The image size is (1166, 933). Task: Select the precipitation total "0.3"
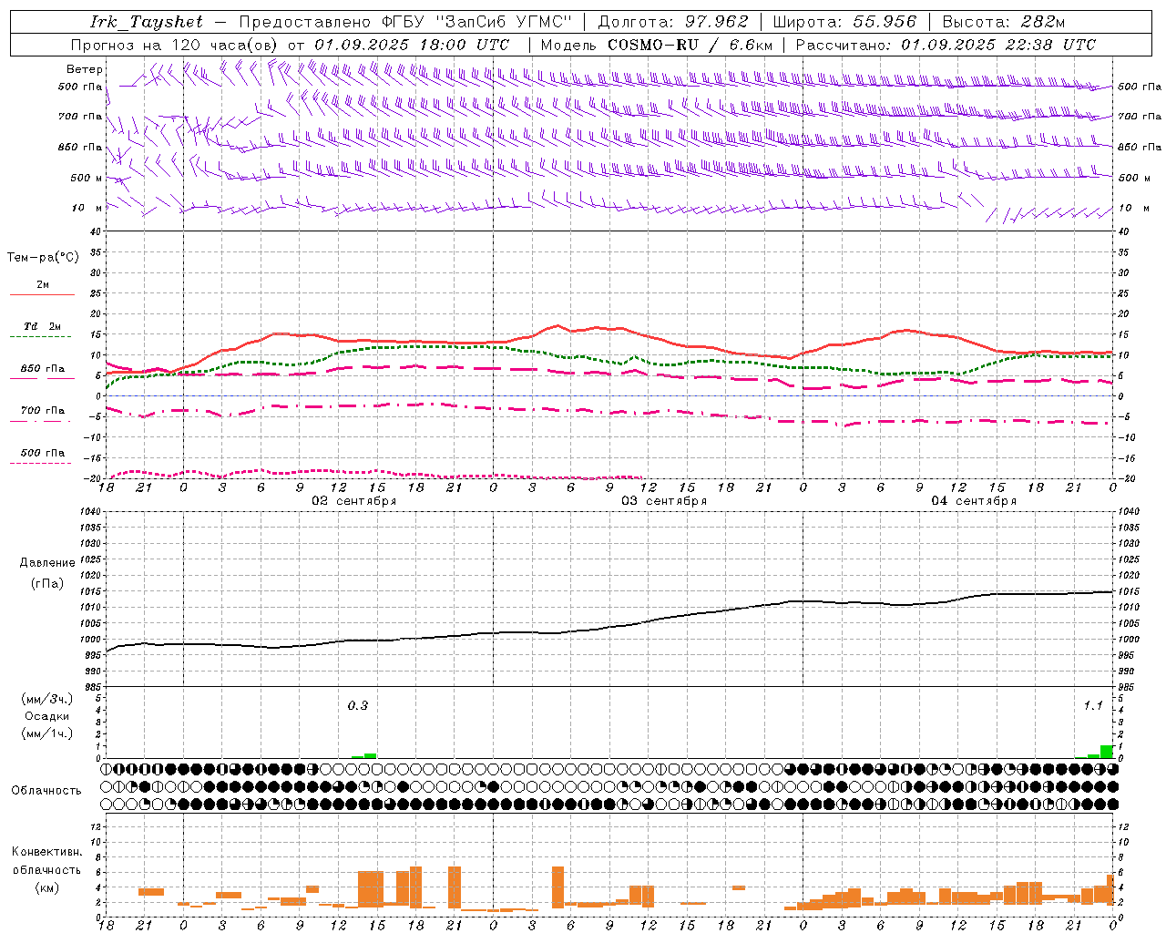[x=358, y=705]
